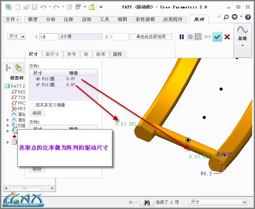Image resolution: width=255 pixels, height=209 pixels.
Task: Click the second direction count field
Action: coord(119,37)
